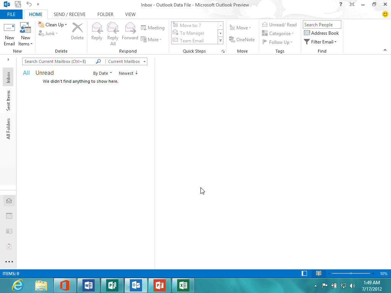The height and width of the screenshot is (293, 391).
Task: Open the Current Mailbox scope dropdown
Action: pos(127,61)
